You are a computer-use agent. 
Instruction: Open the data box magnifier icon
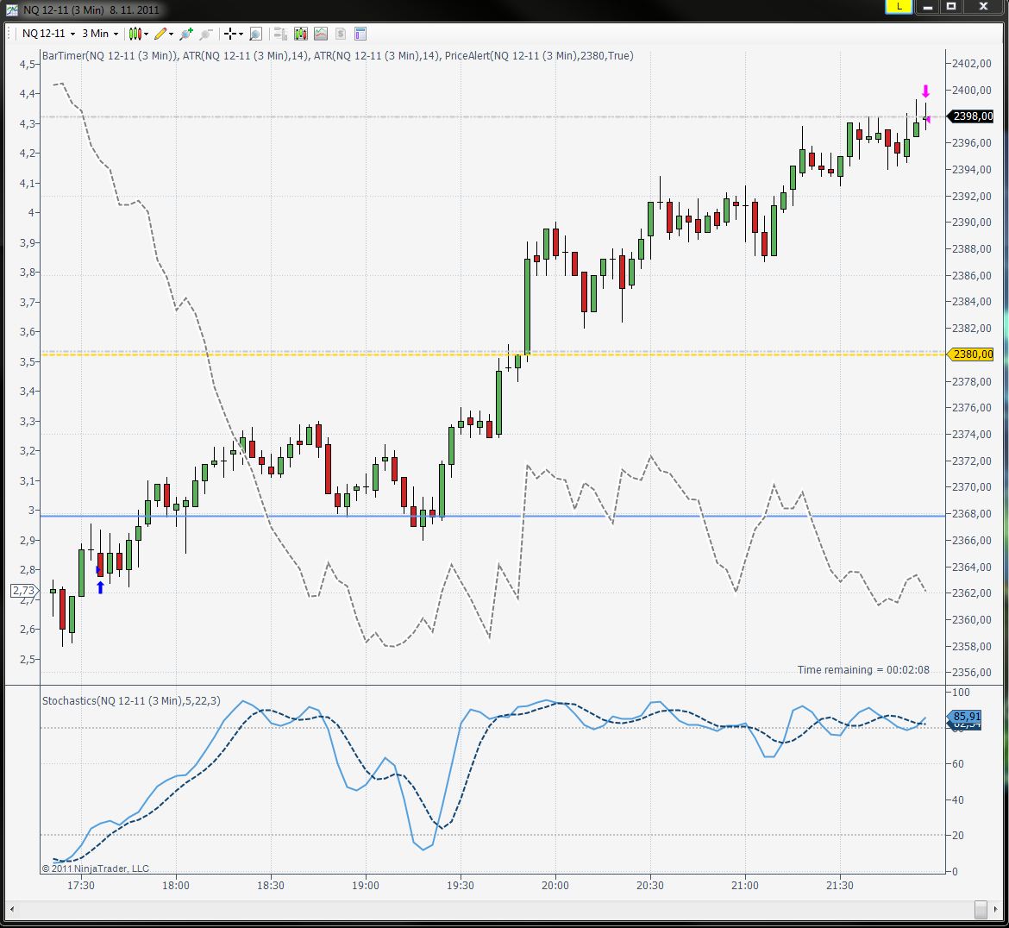pos(256,34)
